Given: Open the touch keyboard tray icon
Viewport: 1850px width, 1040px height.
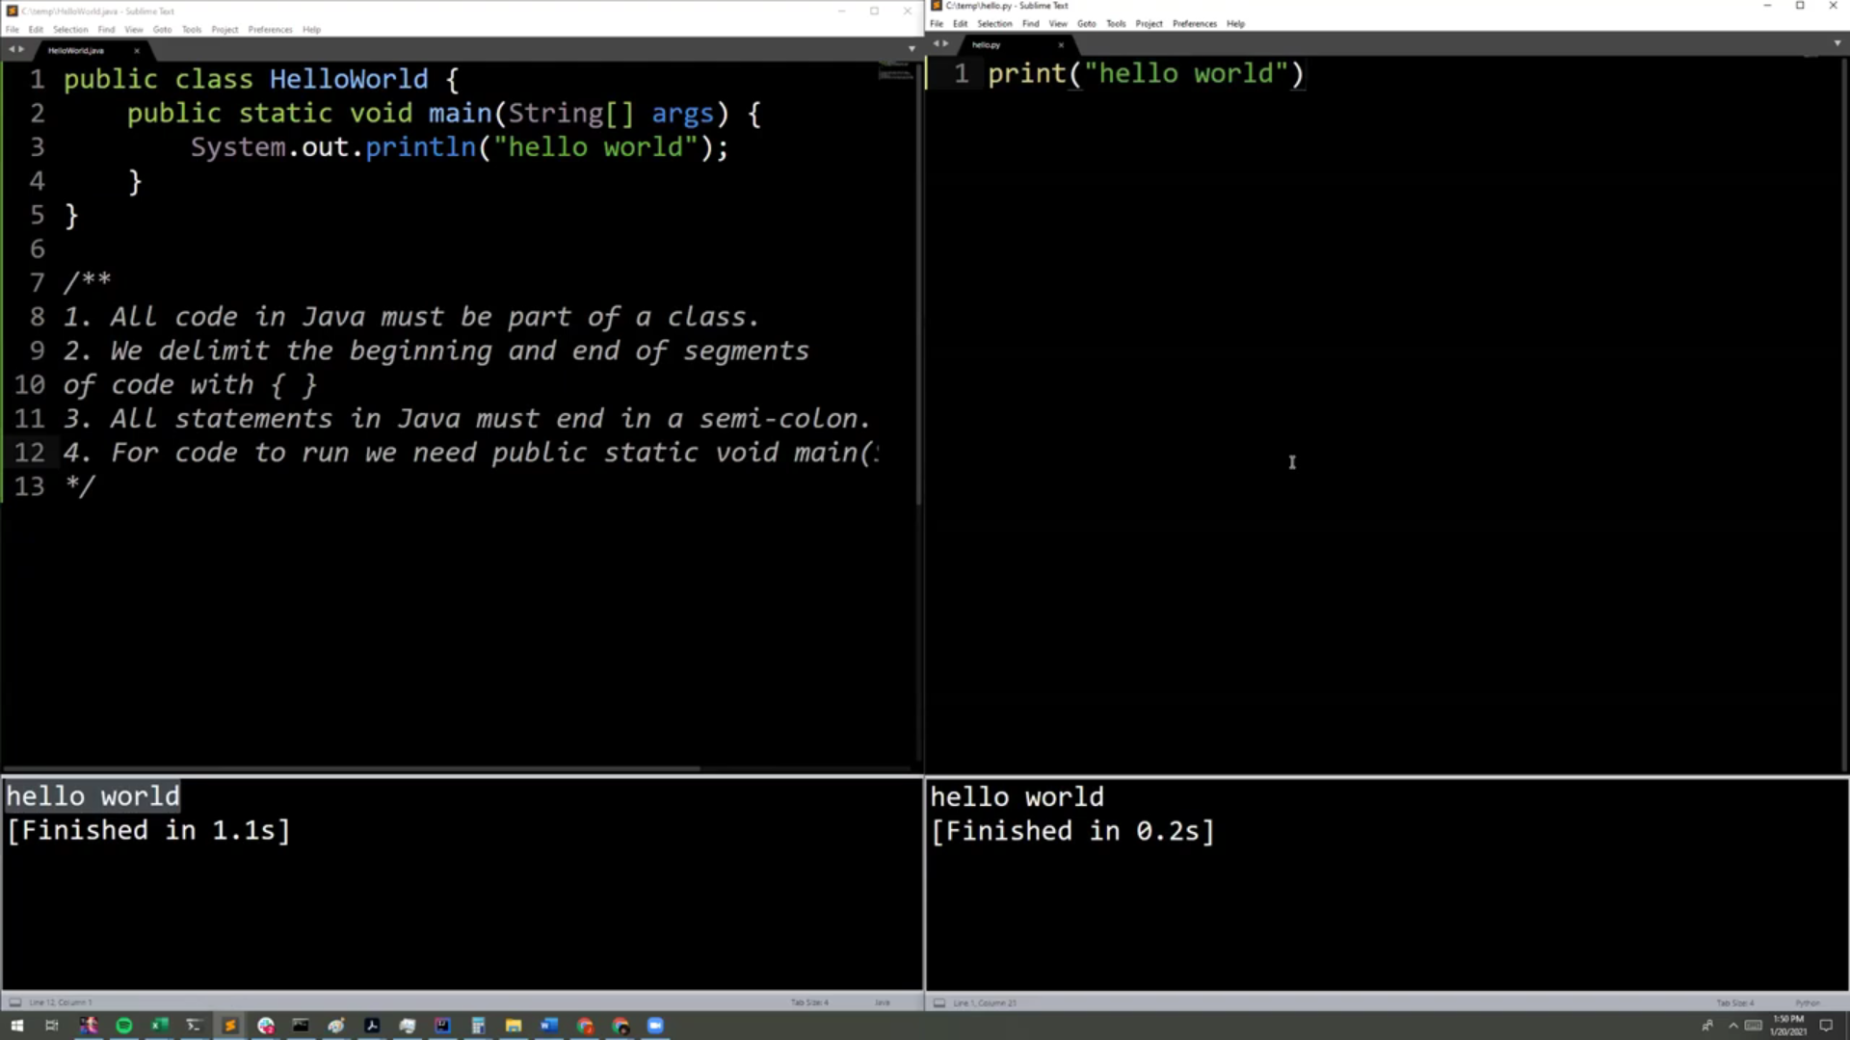Looking at the screenshot, I should click(1754, 1026).
